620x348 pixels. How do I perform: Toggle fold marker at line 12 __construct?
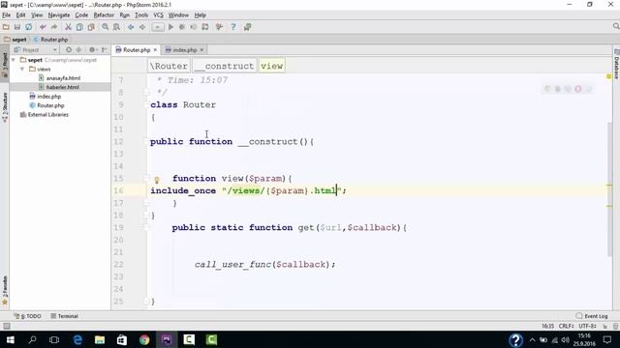click(x=146, y=141)
